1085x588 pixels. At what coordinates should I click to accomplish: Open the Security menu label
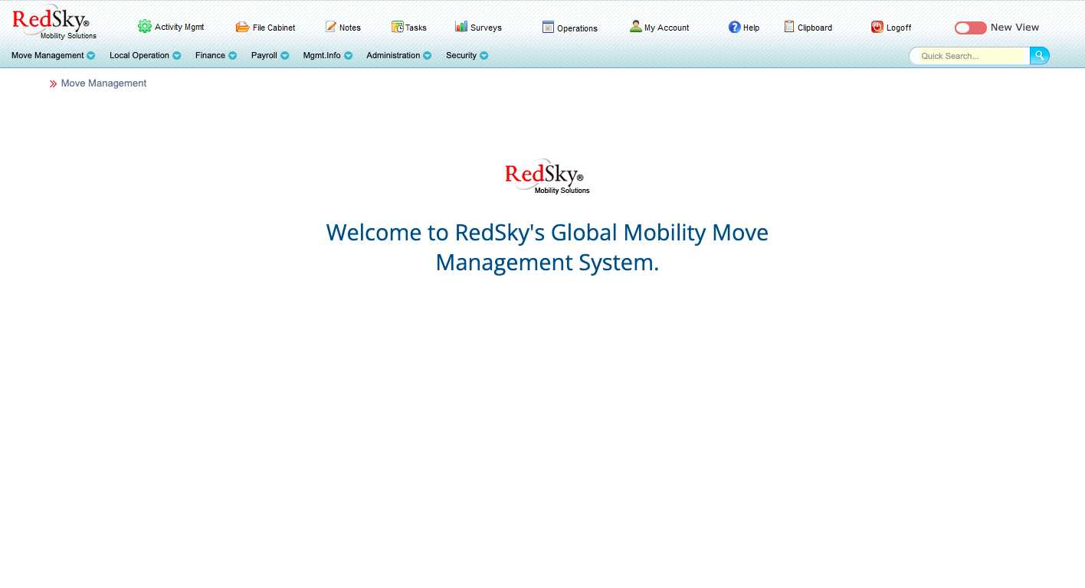(x=461, y=56)
